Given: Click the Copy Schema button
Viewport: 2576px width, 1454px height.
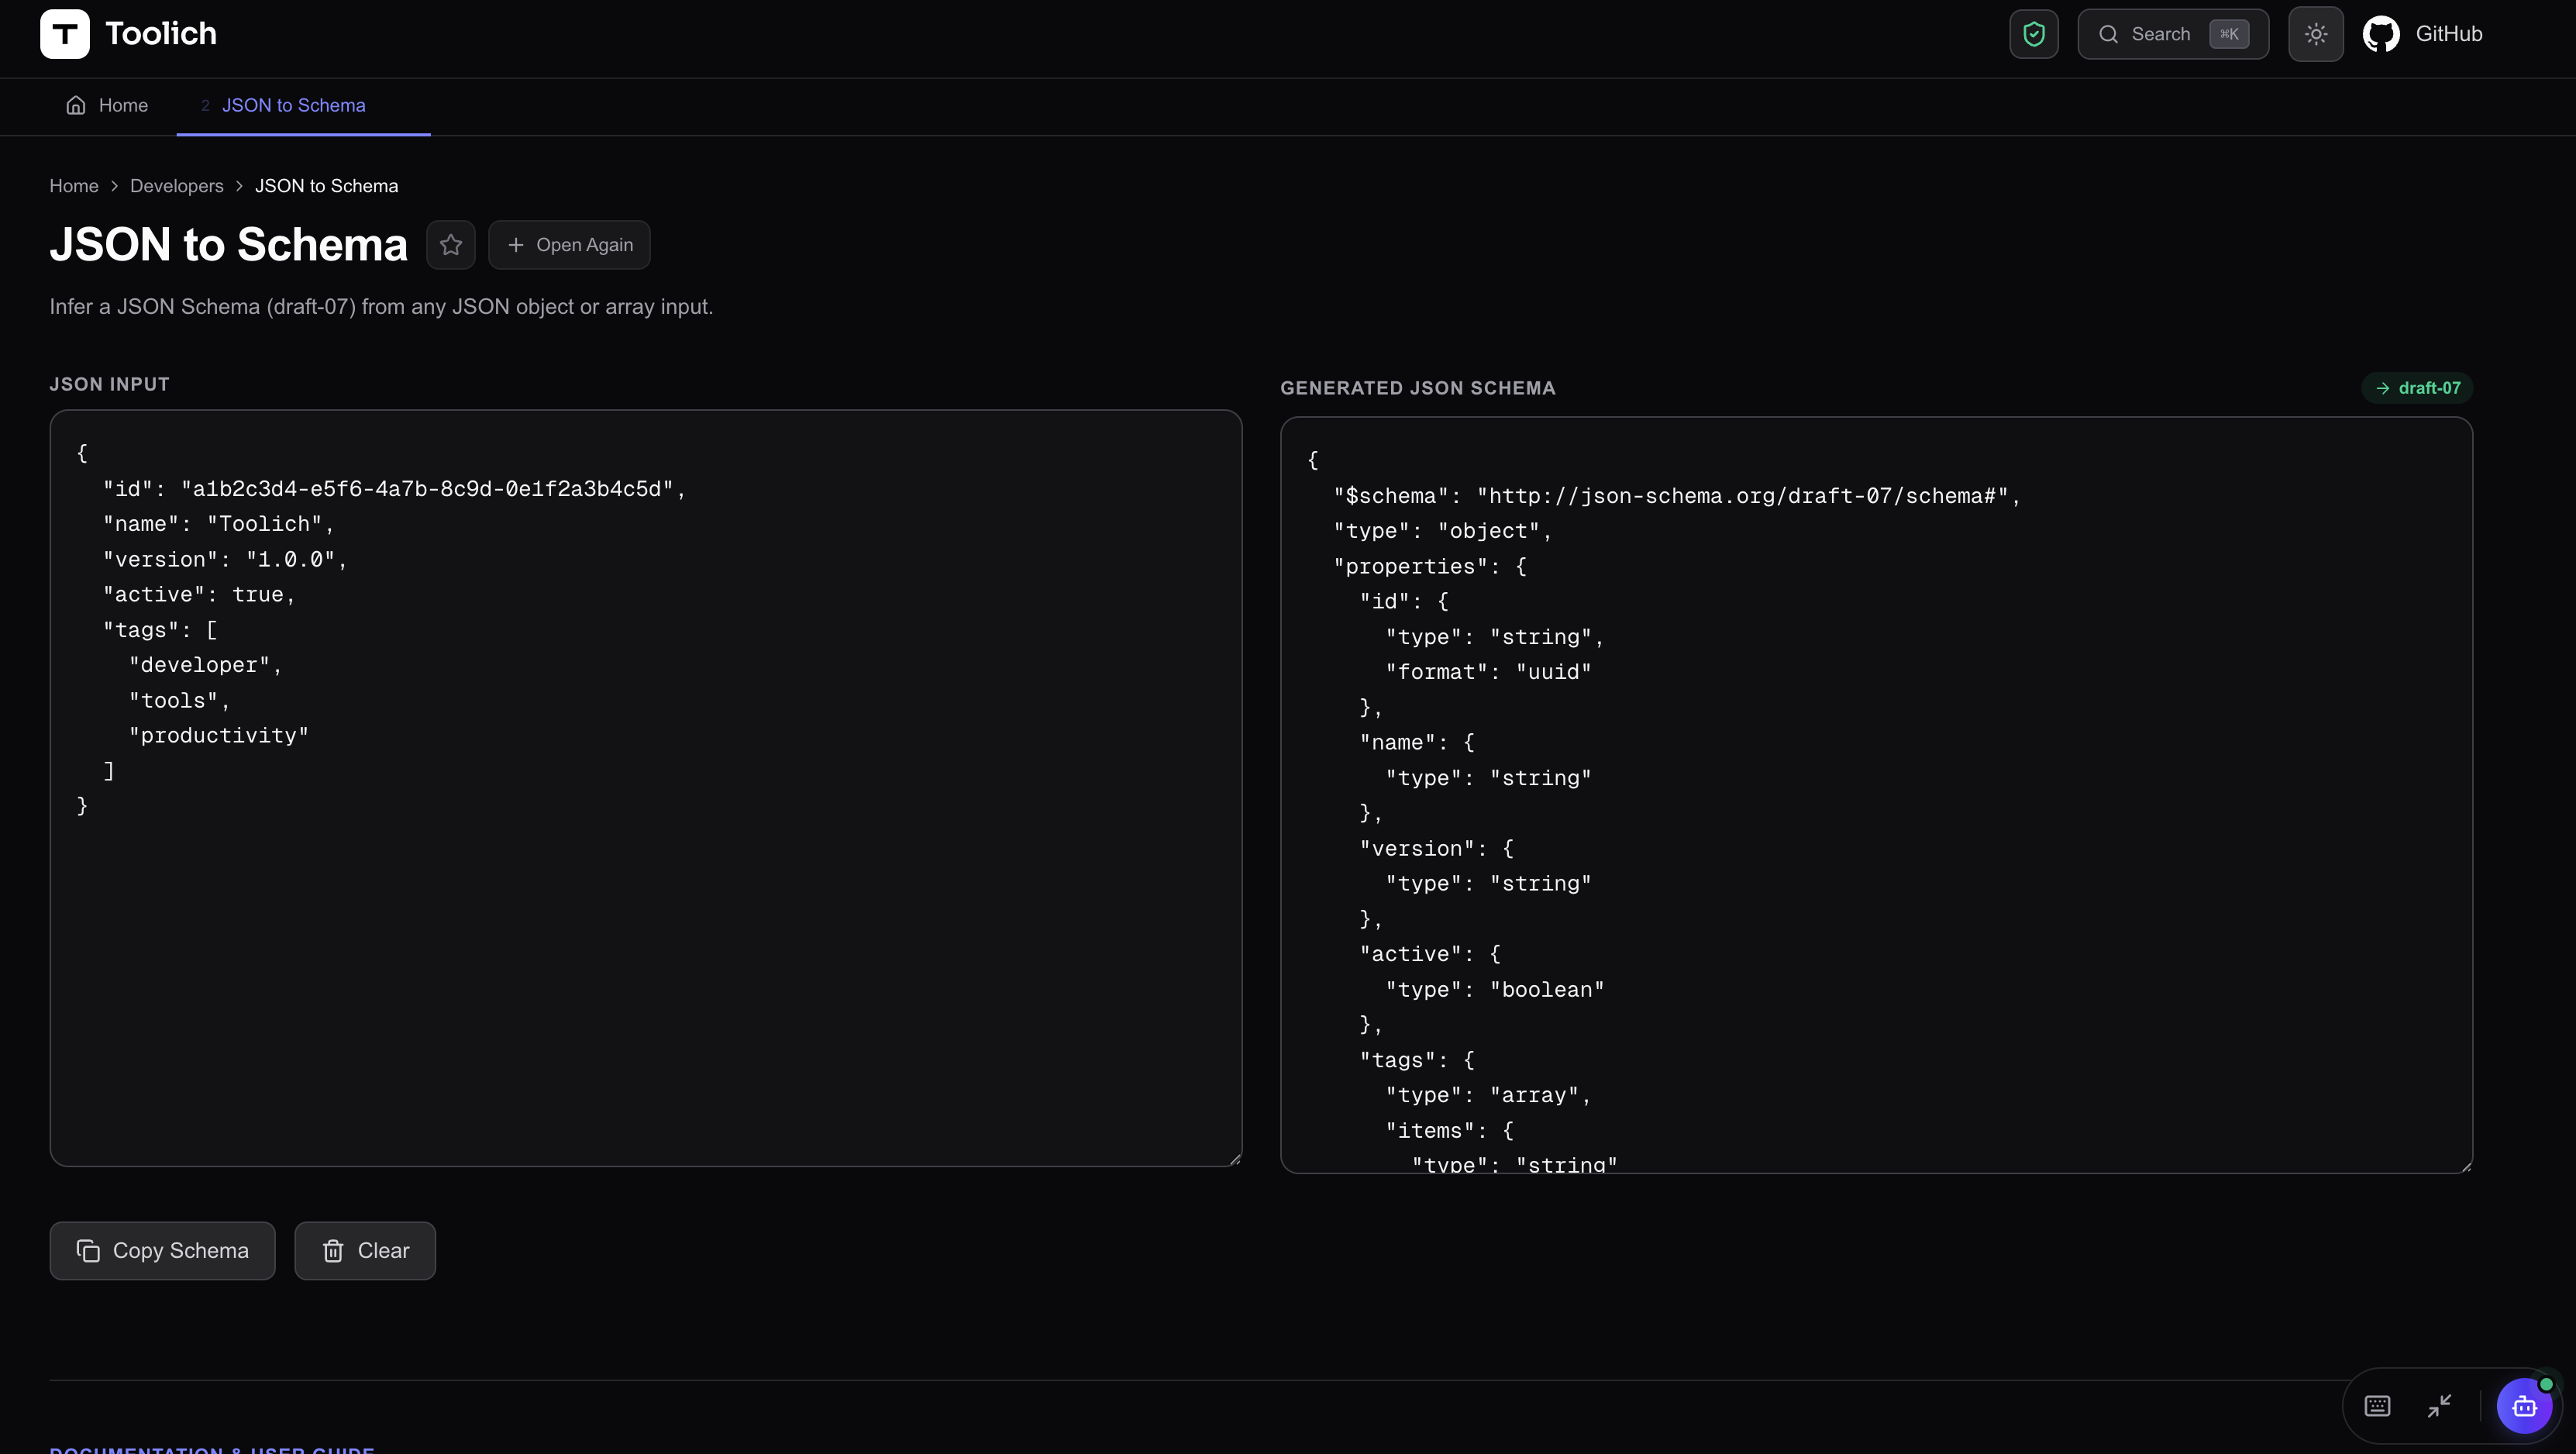Looking at the screenshot, I should click(x=163, y=1251).
